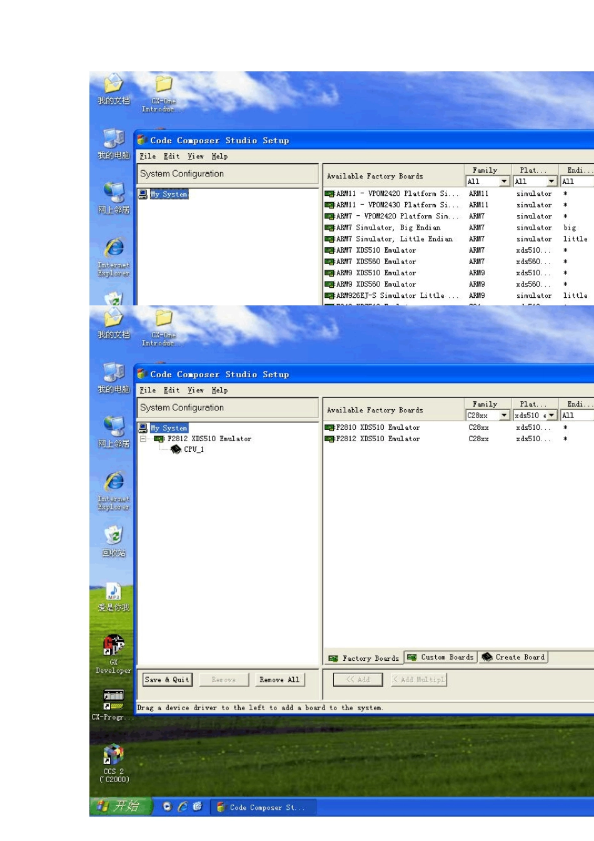Image resolution: width=594 pixels, height=841 pixels.
Task: Click the << Add button
Action: [358, 680]
